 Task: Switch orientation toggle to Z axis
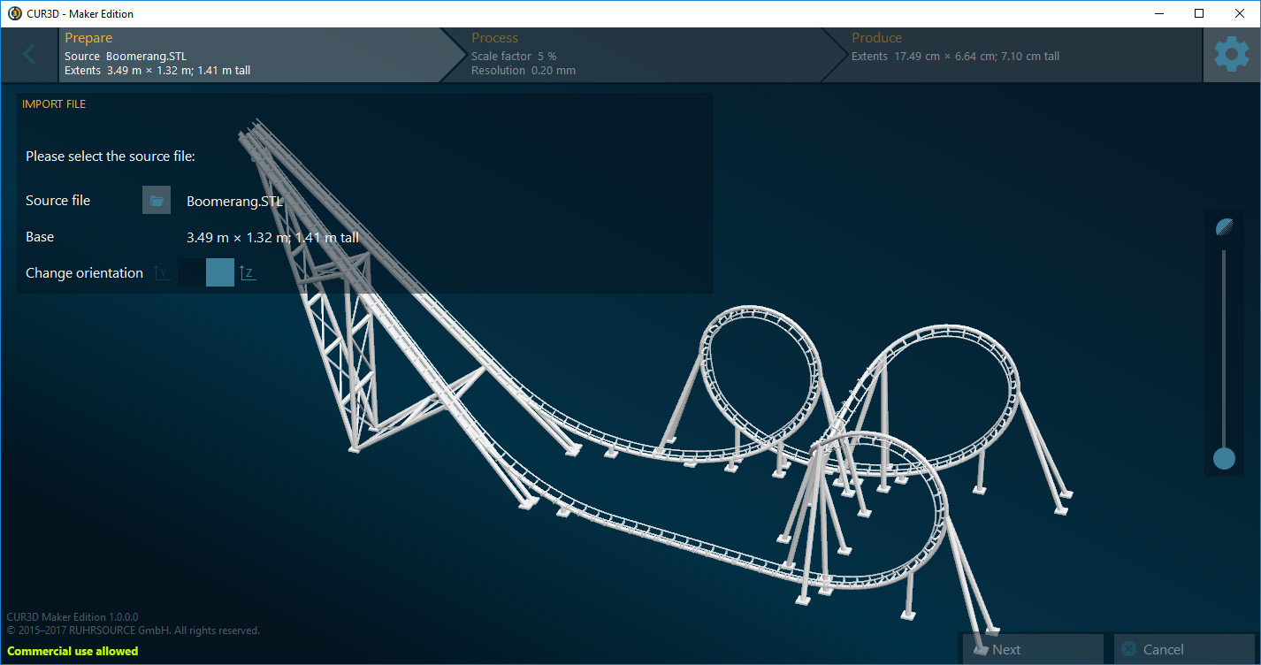pyautogui.click(x=219, y=272)
